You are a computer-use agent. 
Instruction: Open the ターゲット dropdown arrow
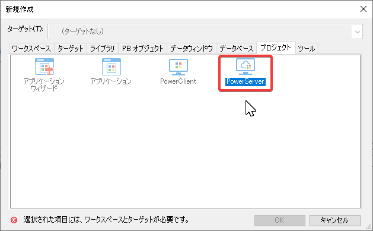(358, 31)
